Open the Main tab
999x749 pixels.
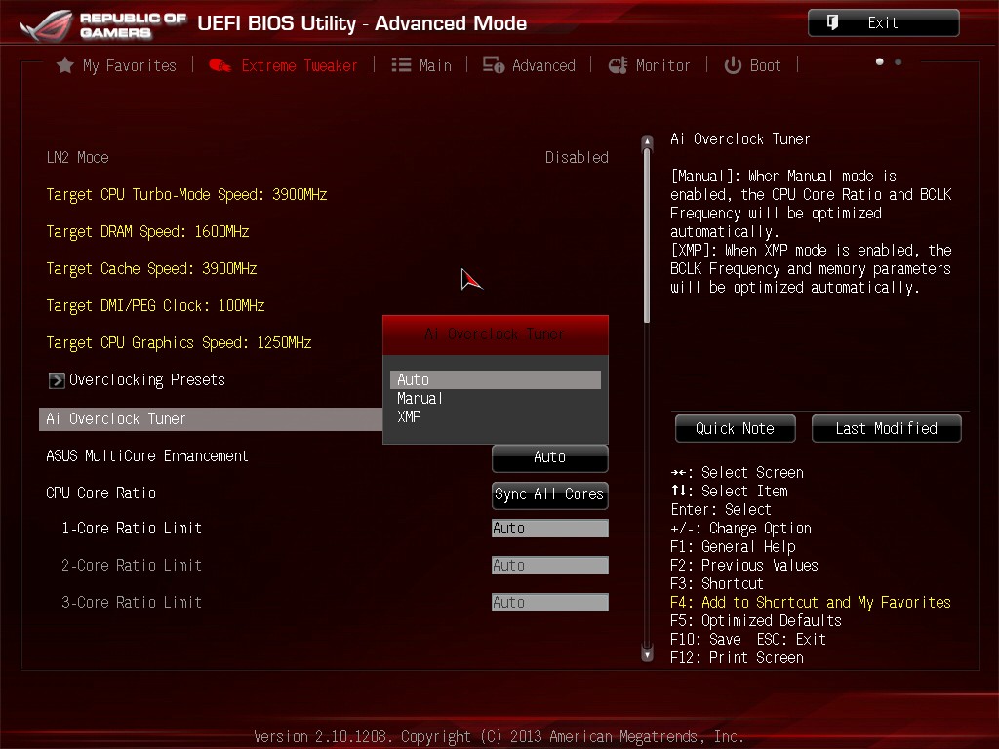421,65
